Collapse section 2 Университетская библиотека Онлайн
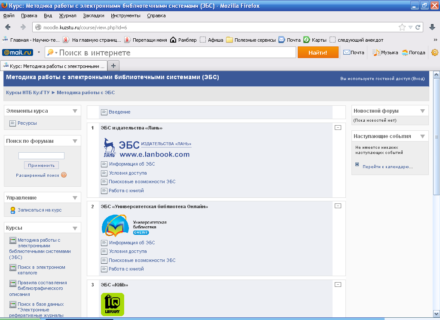Screen dimensions: 440x320 coord(338,206)
